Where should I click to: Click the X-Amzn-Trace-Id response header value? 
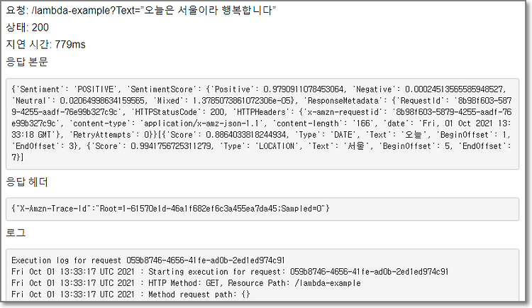coord(170,208)
